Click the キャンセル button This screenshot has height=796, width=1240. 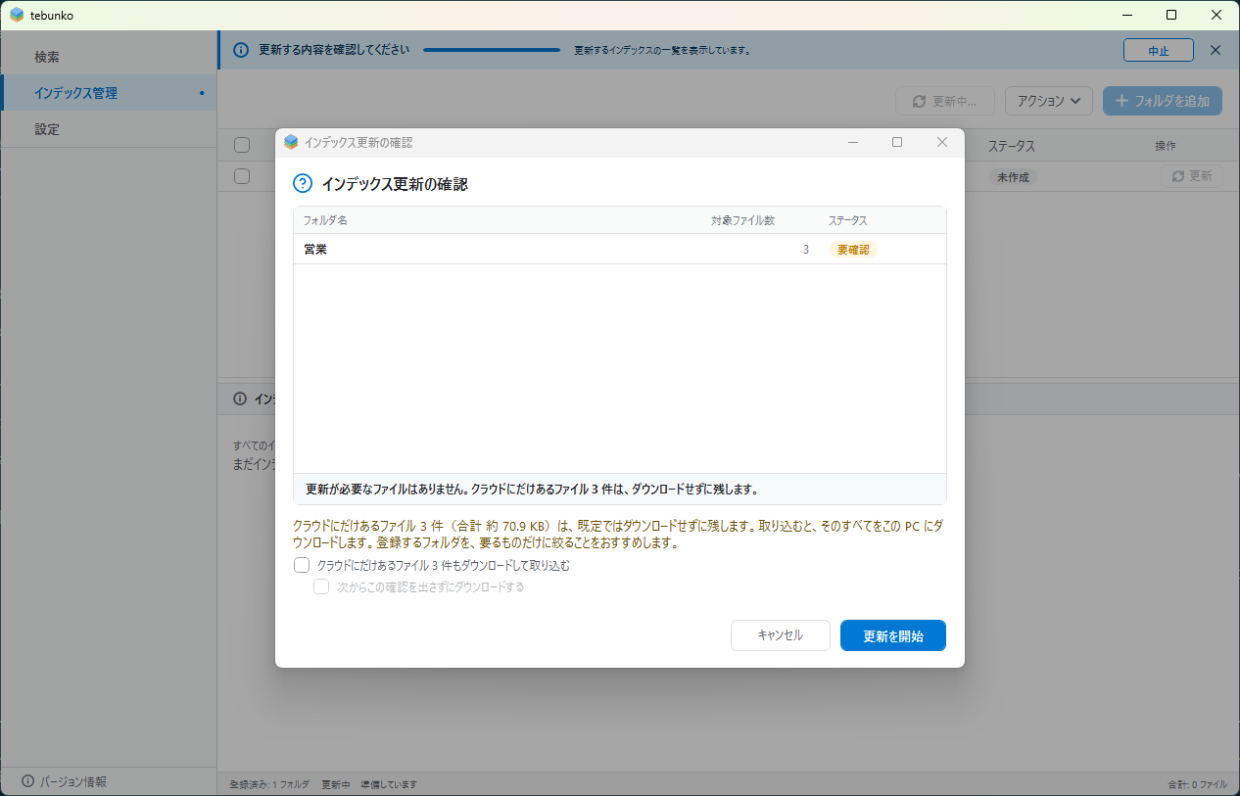[781, 635]
